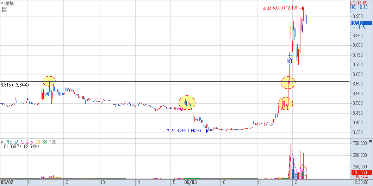This screenshot has width=373, height=186.
Task: Click the 250,000 volume axis label
Action: pyautogui.click(x=359, y=167)
